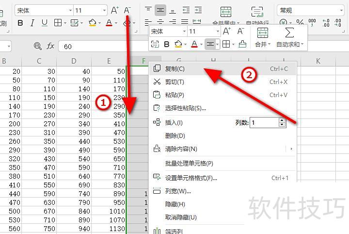This screenshot has width=349, height=234.
Task: Choose 粘贴(P) from the context menu
Action: [x=222, y=95]
